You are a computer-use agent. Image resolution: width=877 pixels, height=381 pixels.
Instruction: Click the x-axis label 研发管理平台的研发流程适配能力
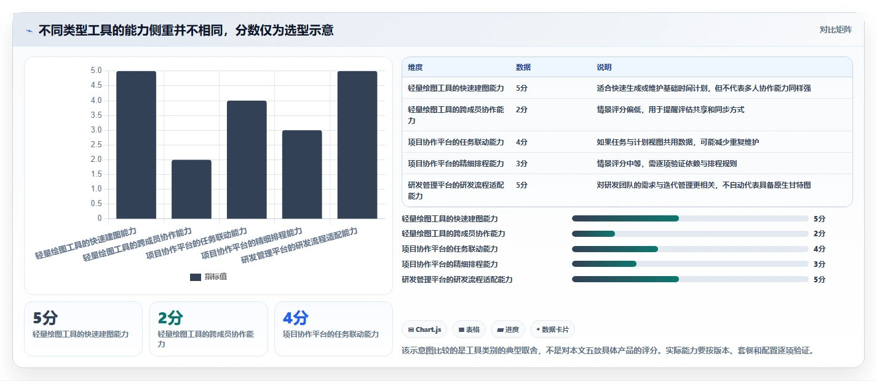[x=300, y=245]
